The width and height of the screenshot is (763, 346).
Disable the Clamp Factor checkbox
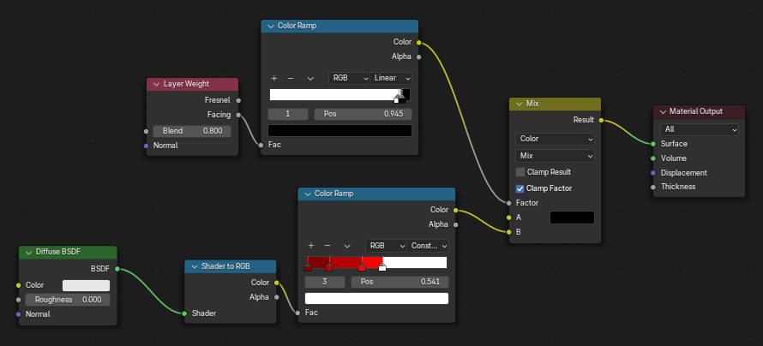[520, 188]
